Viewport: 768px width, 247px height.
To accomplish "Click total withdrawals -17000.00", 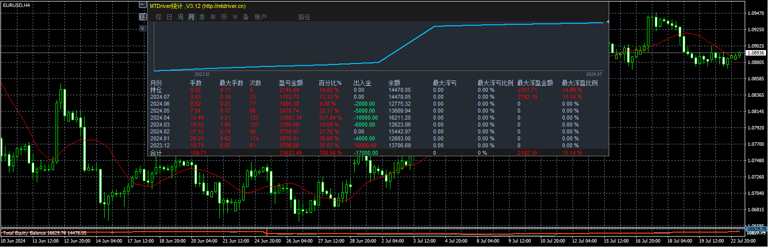I will coord(365,153).
